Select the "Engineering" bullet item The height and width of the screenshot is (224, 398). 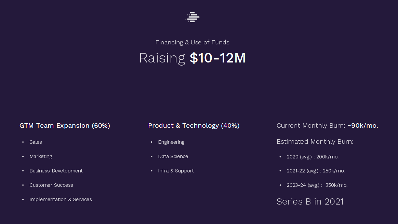[x=171, y=142]
